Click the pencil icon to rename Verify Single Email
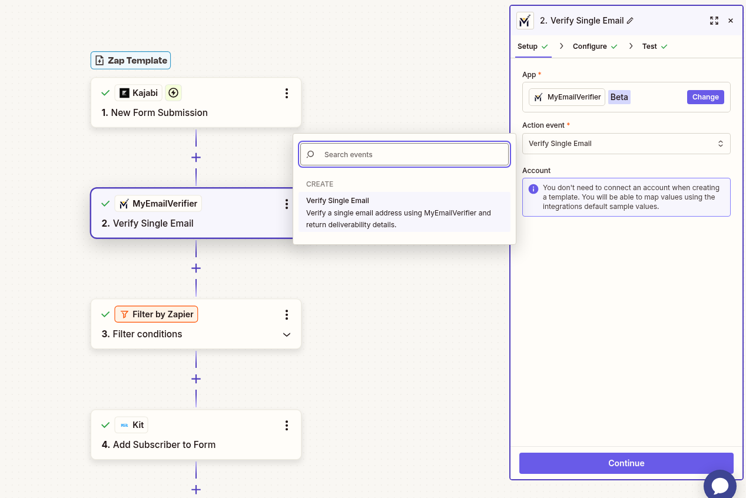The image size is (746, 498). (x=630, y=21)
